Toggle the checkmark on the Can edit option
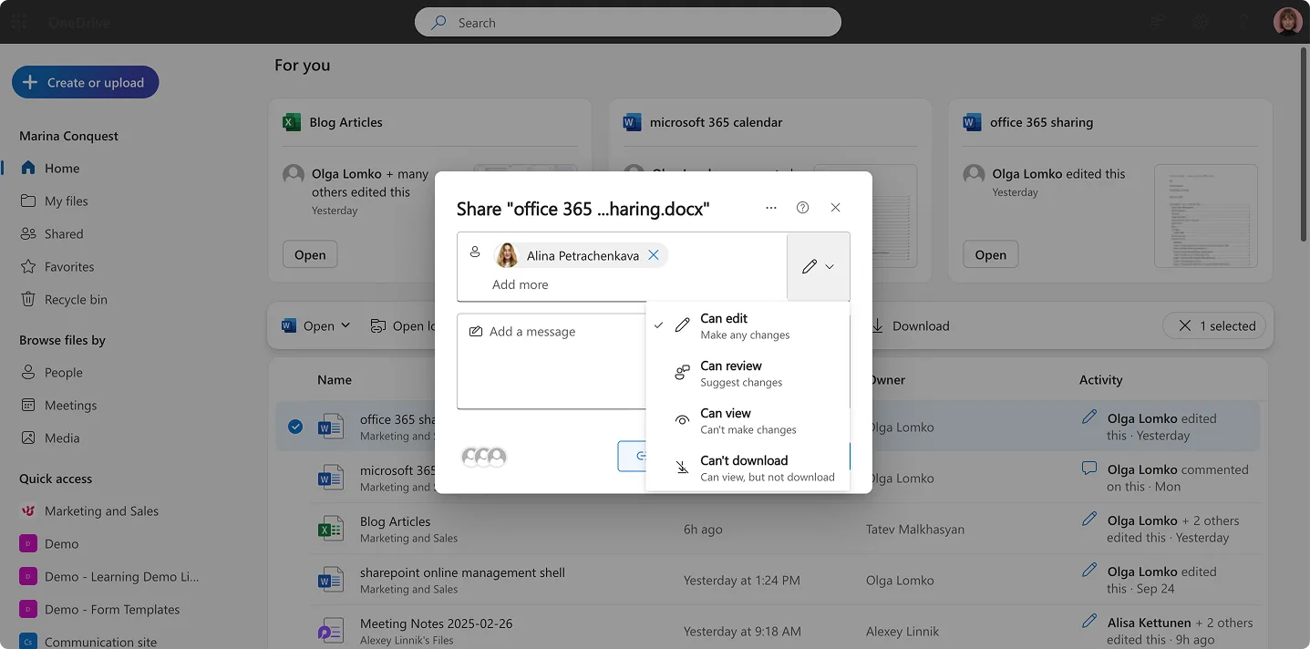 click(x=658, y=324)
